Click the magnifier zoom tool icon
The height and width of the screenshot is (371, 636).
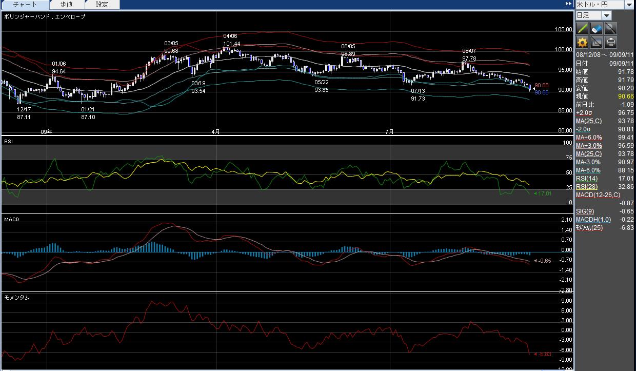pyautogui.click(x=610, y=28)
